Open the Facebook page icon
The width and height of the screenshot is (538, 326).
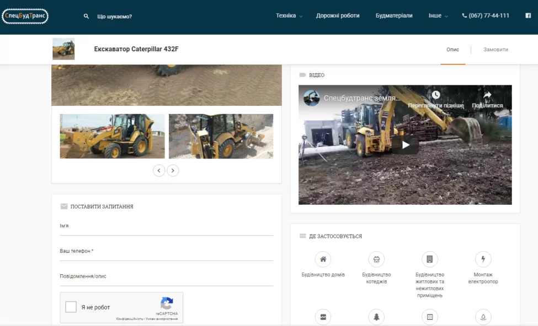528,16
